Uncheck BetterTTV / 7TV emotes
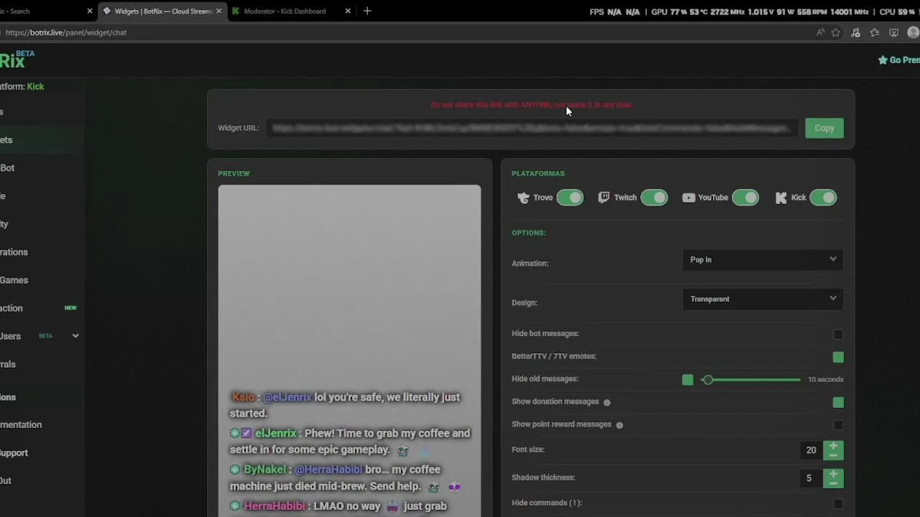The width and height of the screenshot is (920, 517). click(838, 358)
